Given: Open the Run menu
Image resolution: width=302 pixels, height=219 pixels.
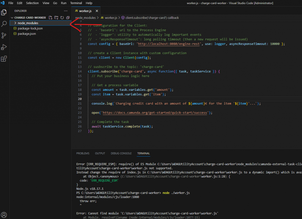Looking at the screenshot, I should [x=64, y=3].
